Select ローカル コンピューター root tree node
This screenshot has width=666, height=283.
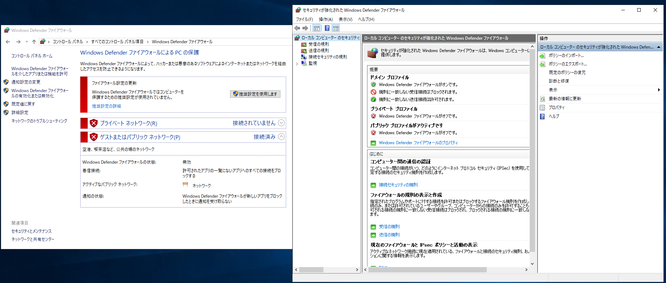pyautogui.click(x=331, y=38)
